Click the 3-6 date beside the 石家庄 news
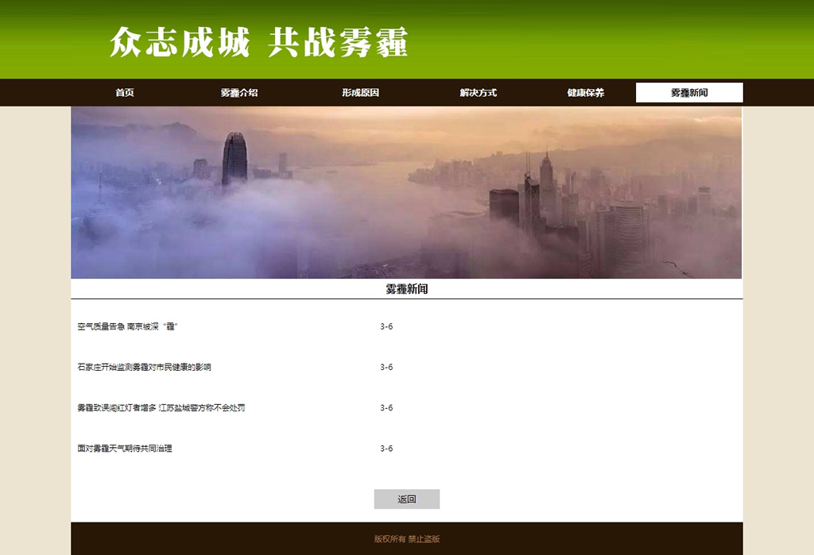Screen dimensions: 814x555 pyautogui.click(x=386, y=368)
